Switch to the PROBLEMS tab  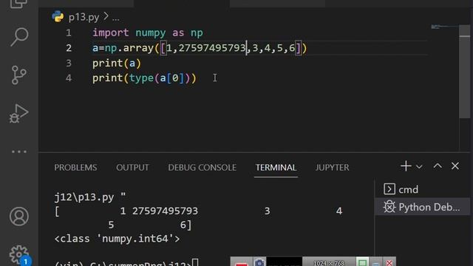coord(75,168)
